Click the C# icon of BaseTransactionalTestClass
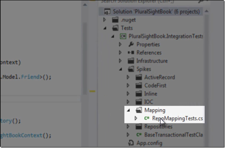The height and width of the screenshot is (148, 225). (x=139, y=135)
